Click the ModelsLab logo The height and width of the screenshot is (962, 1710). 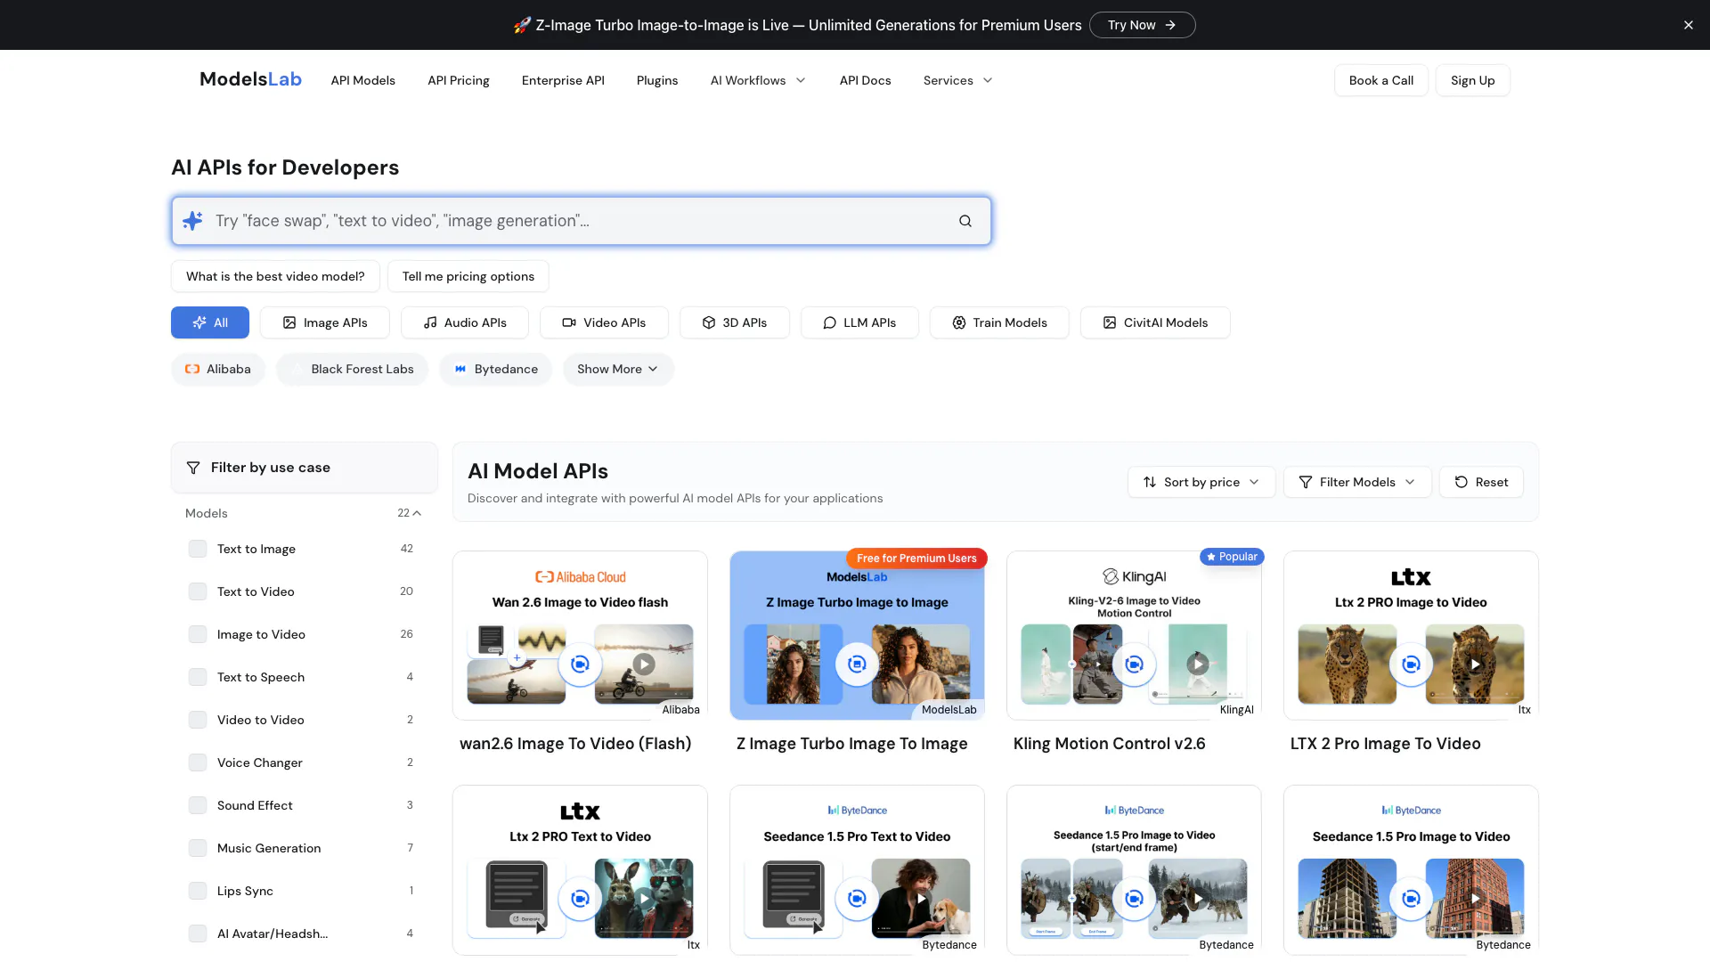point(250,79)
